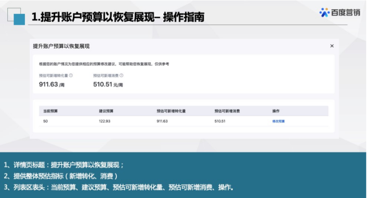Select the 操作 column header
This screenshot has height=198, width=367.
point(276,111)
